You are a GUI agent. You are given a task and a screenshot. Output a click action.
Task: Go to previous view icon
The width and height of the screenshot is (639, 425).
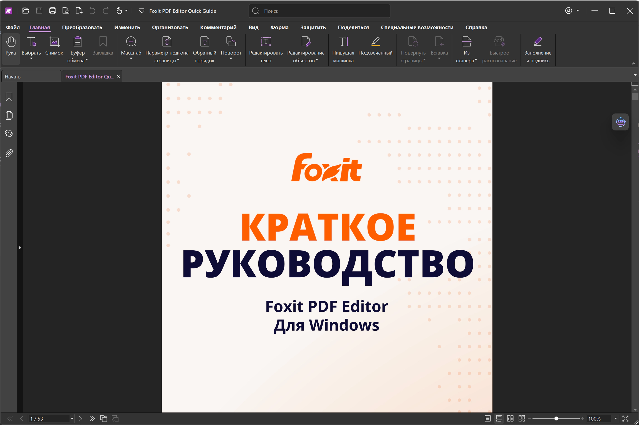(103, 419)
